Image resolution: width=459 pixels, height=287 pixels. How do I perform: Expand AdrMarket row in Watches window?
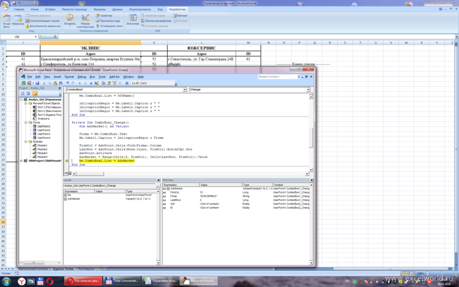[x=168, y=188]
